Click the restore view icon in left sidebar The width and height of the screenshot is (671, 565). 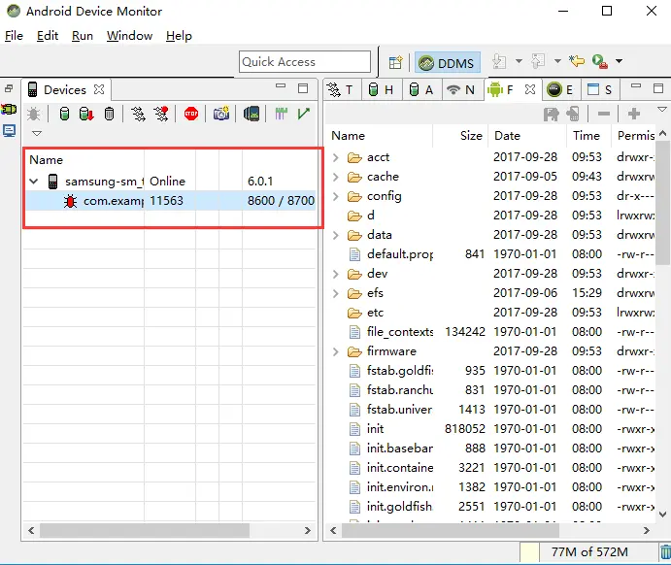9,88
